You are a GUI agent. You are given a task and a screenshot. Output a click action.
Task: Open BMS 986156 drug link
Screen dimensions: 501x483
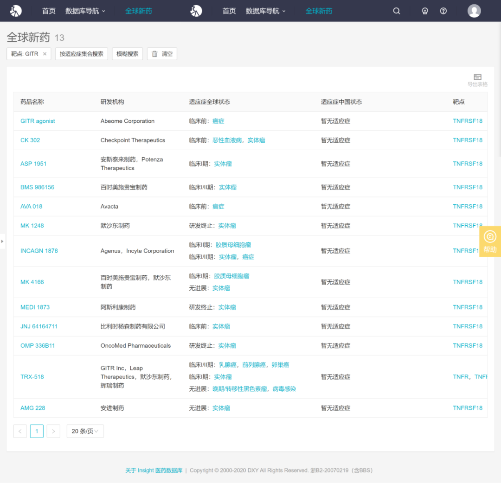[38, 187]
